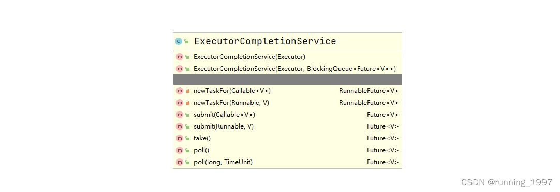The height and width of the screenshot is (192, 560).
Task: Click the green public icon on poll(long, TimeUnit)
Action: (187, 162)
